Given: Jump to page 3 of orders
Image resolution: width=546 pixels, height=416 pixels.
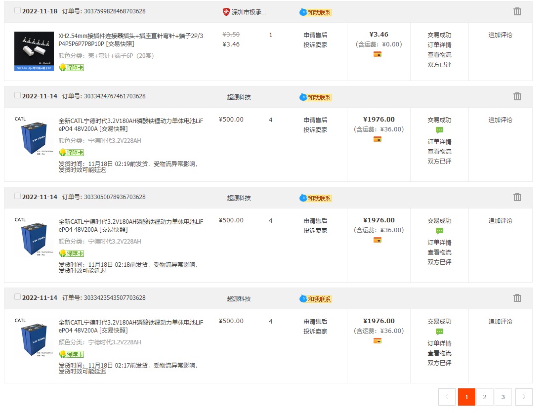Looking at the screenshot, I should pyautogui.click(x=503, y=397).
